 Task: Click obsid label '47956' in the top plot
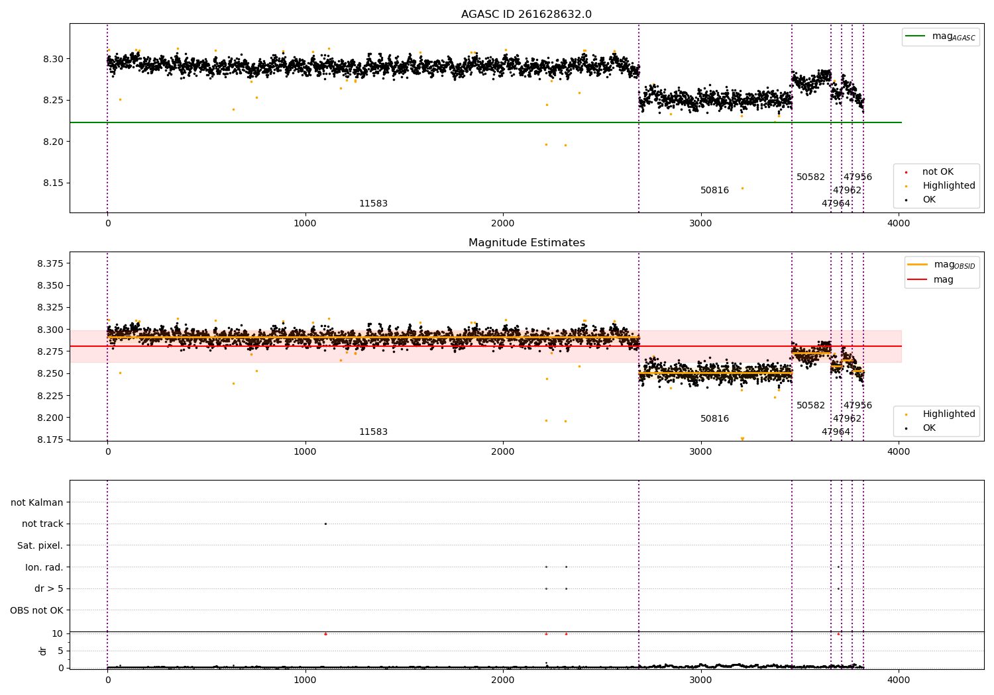tap(857, 177)
